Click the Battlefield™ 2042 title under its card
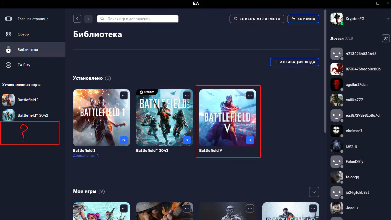The width and height of the screenshot is (391, 220). tap(152, 151)
